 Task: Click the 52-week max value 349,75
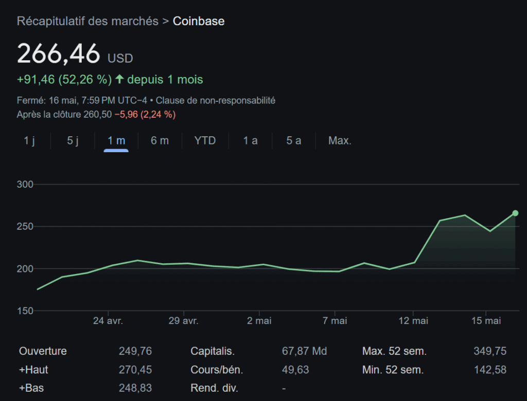[490, 351]
